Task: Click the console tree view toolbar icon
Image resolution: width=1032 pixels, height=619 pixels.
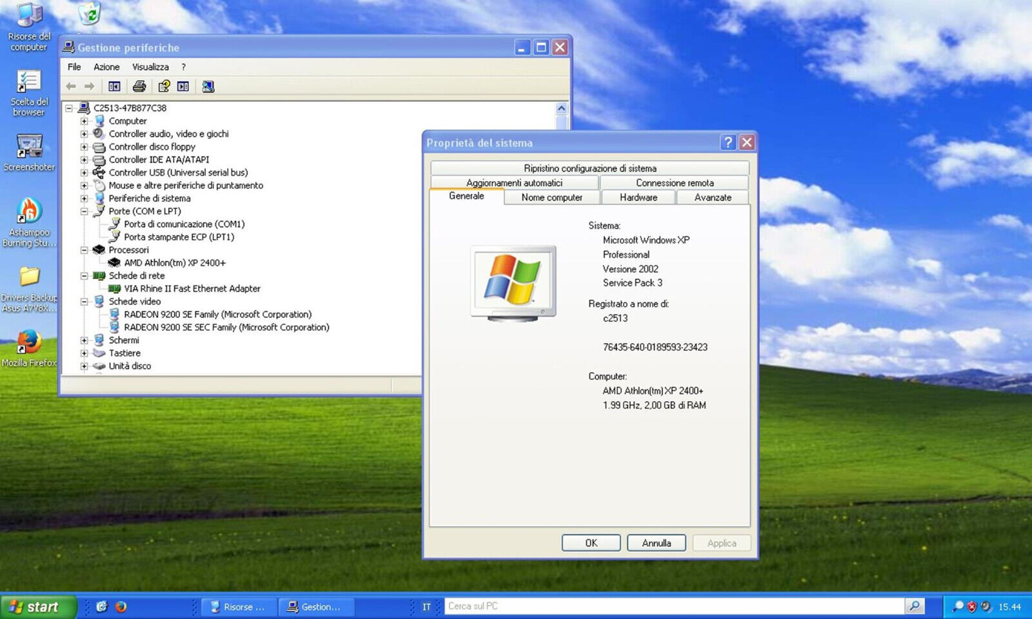Action: click(114, 86)
